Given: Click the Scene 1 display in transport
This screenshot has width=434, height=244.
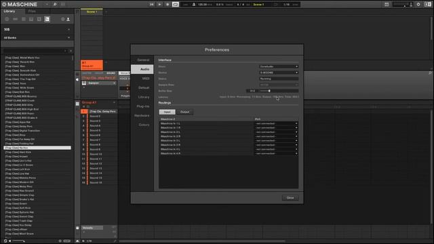Looking at the screenshot, I should 258,5.
